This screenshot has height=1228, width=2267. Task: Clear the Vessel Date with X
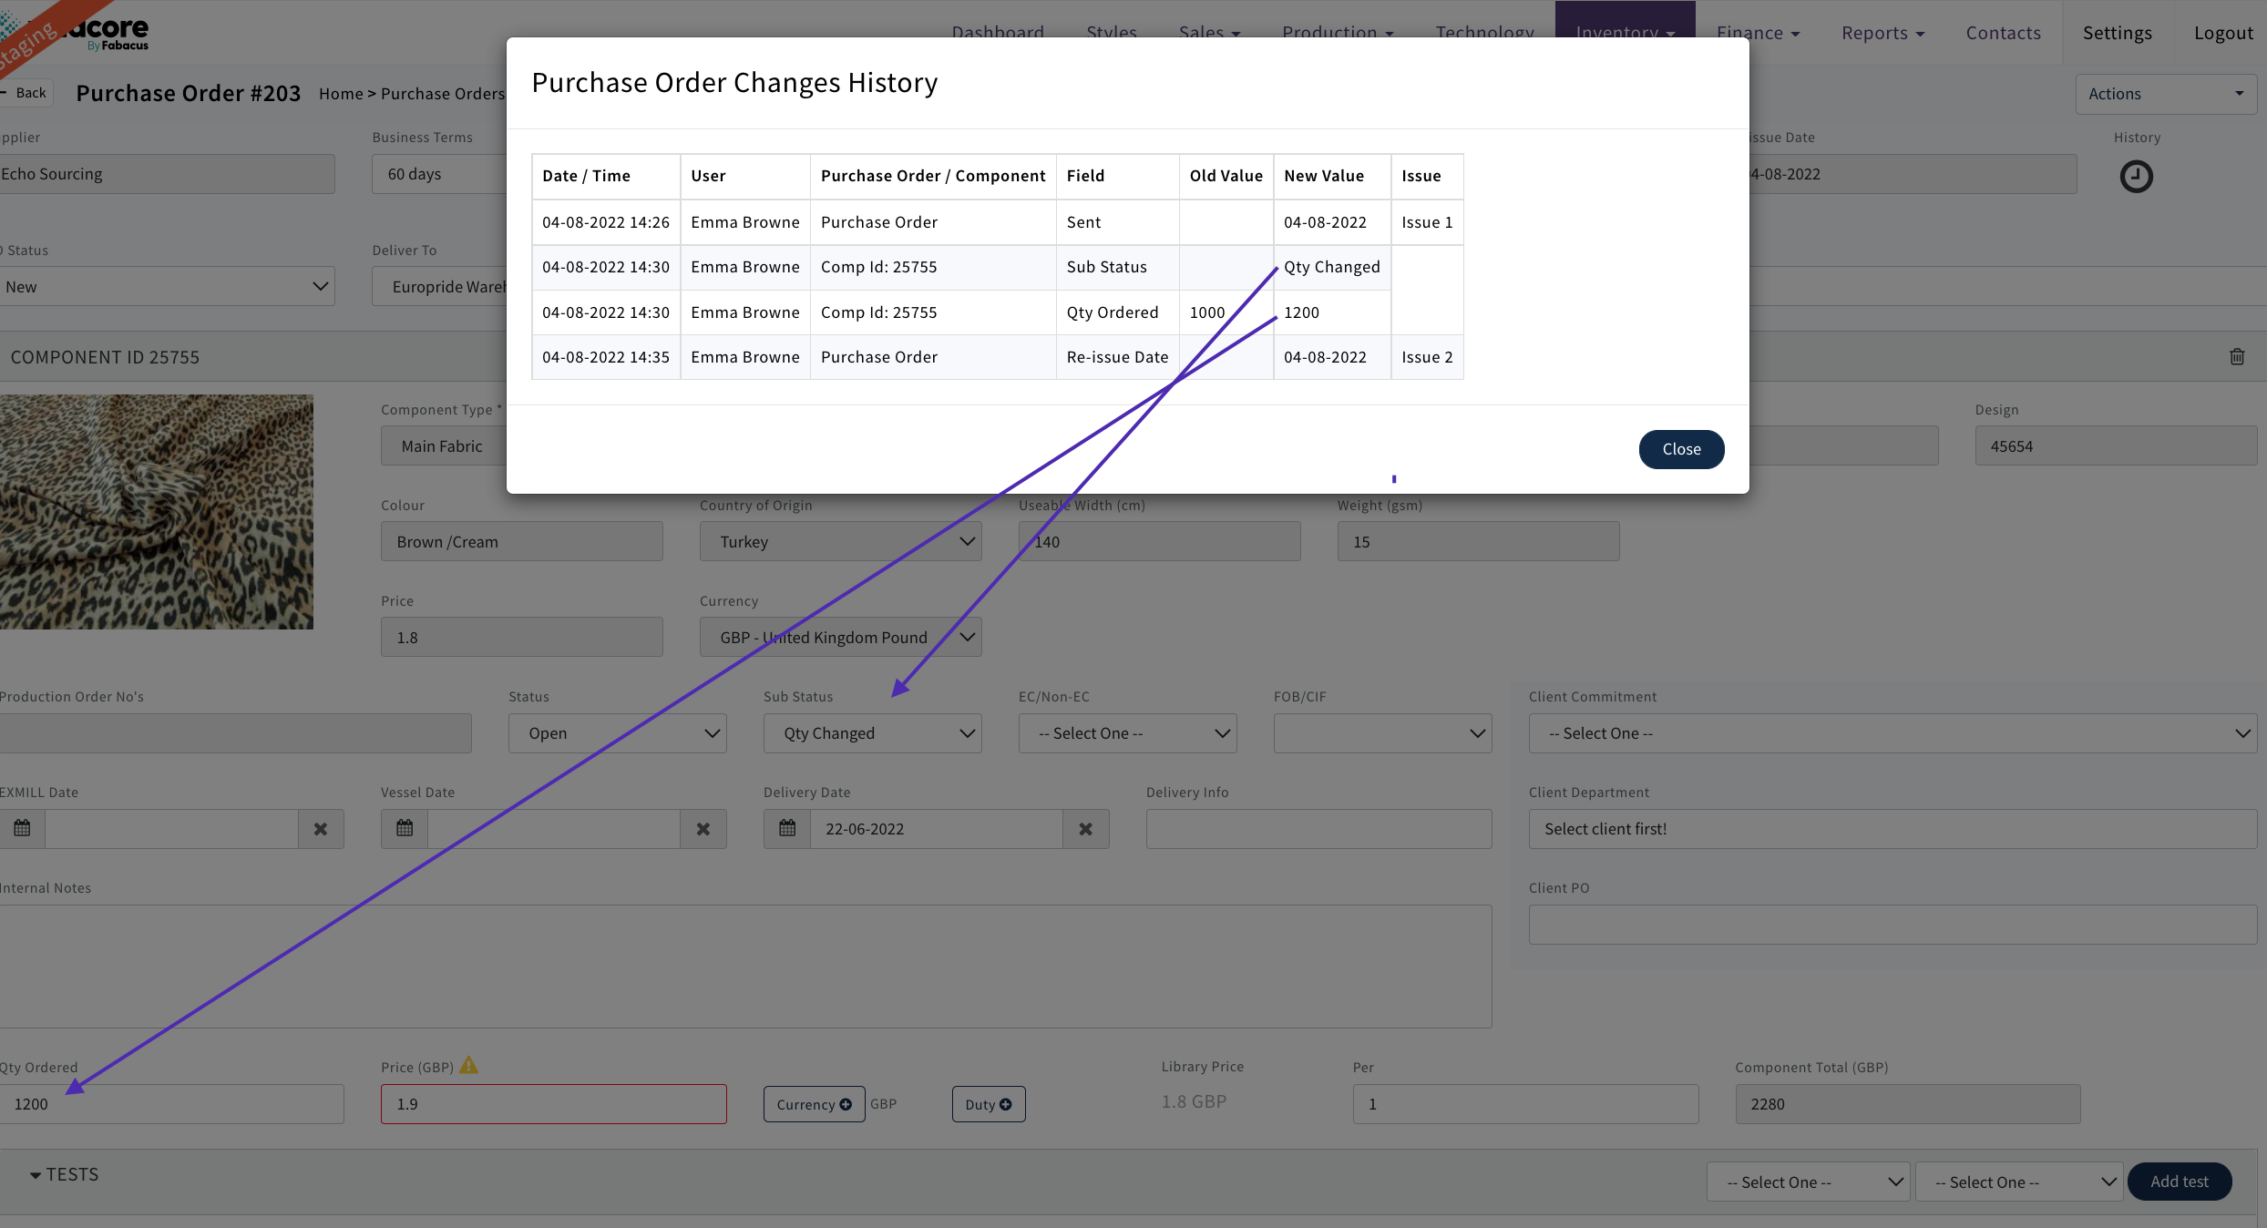tap(703, 828)
